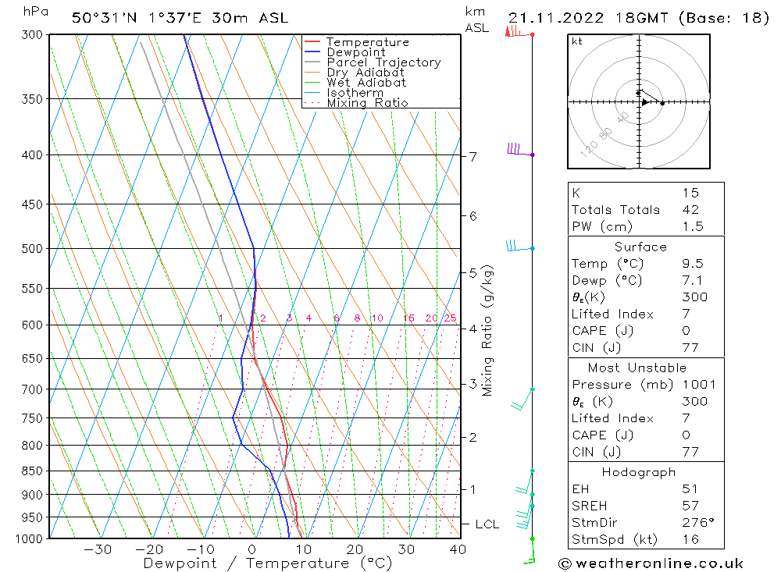Open the weatheronline.co.uk credit link
781x572 pixels.
point(659,563)
